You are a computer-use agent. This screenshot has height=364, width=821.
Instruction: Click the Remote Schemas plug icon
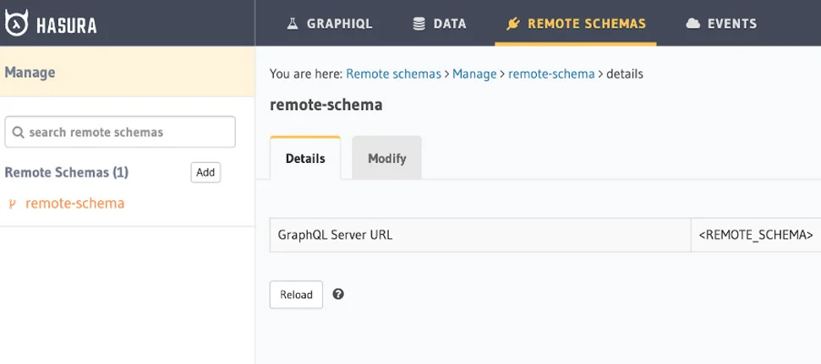click(513, 24)
